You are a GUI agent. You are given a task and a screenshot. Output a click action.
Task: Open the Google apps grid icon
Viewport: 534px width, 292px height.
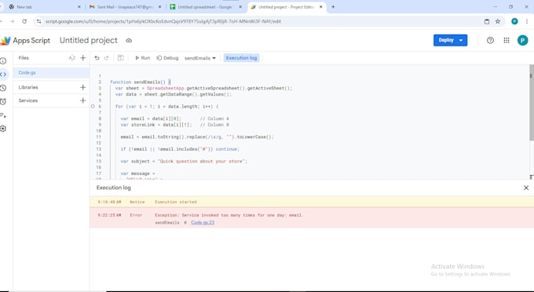(507, 40)
